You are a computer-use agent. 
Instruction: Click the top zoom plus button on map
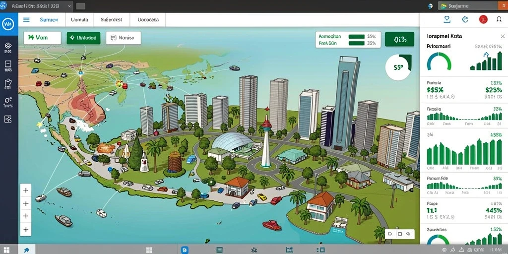click(x=26, y=190)
